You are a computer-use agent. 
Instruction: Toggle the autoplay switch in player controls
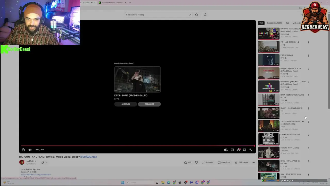(226, 150)
